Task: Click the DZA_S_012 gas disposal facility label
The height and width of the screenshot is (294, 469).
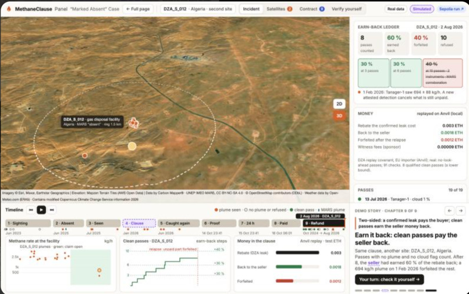Action: (92, 122)
